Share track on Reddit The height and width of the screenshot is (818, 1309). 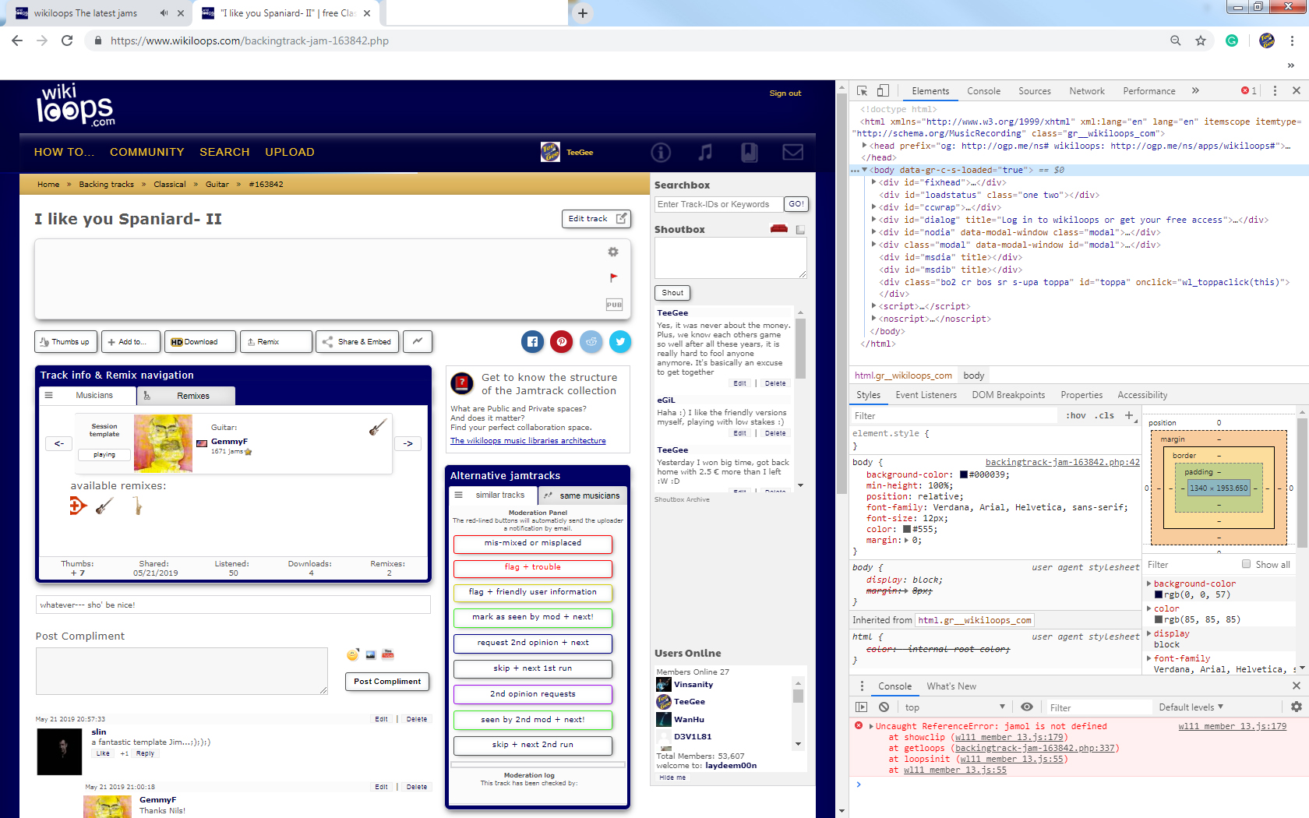pyautogui.click(x=591, y=341)
